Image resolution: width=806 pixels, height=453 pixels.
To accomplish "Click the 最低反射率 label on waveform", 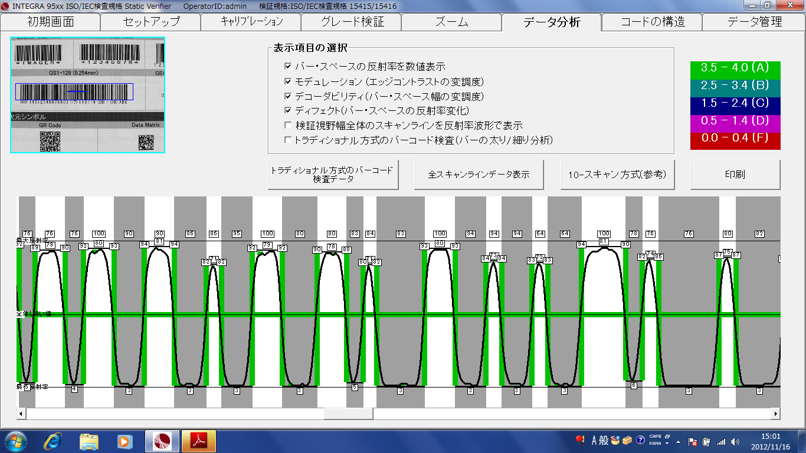I will (32, 386).
